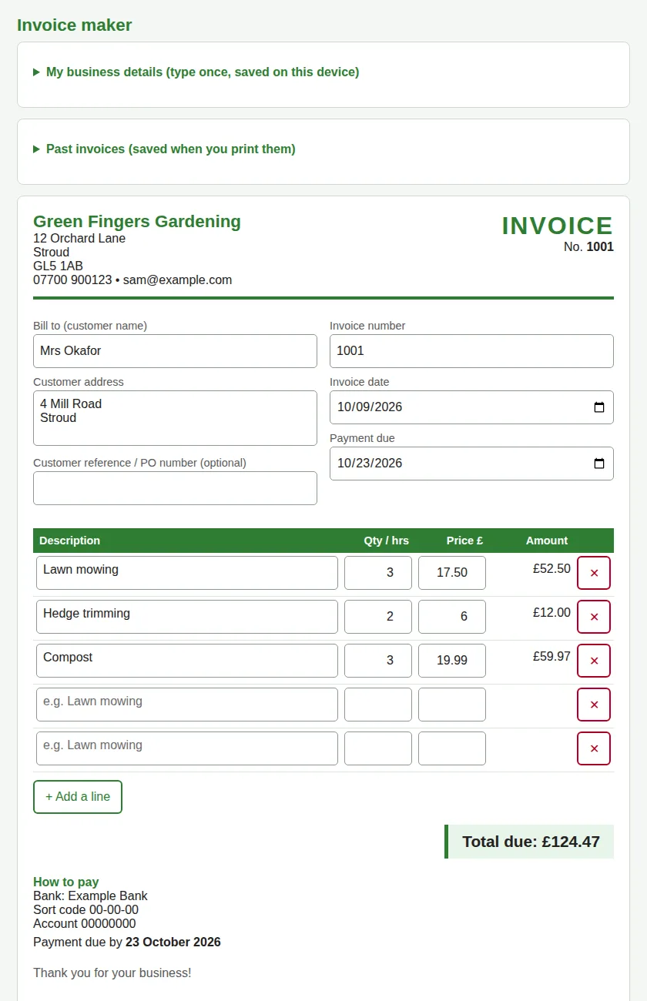Click the £12.00 amount
This screenshot has width=647, height=1001.
point(551,613)
